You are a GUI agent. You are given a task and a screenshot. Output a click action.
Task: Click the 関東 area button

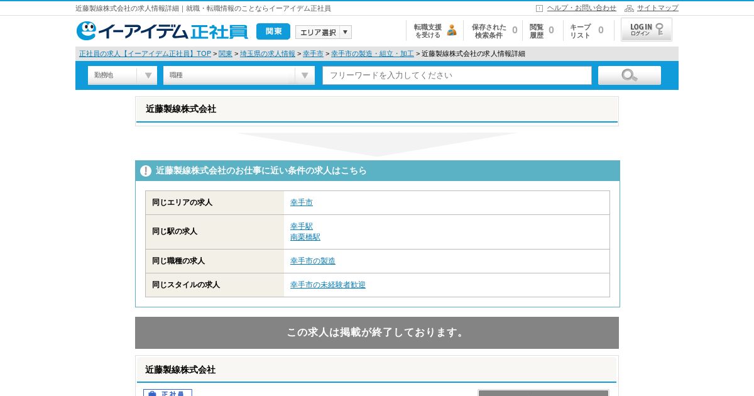click(273, 31)
